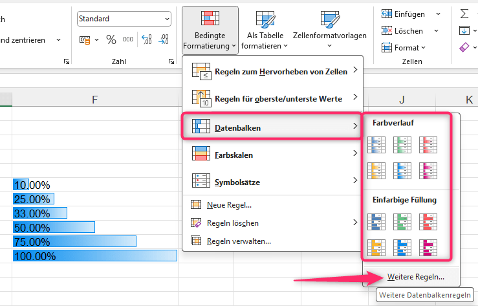Click the Clear eraser icon

pyautogui.click(x=464, y=47)
